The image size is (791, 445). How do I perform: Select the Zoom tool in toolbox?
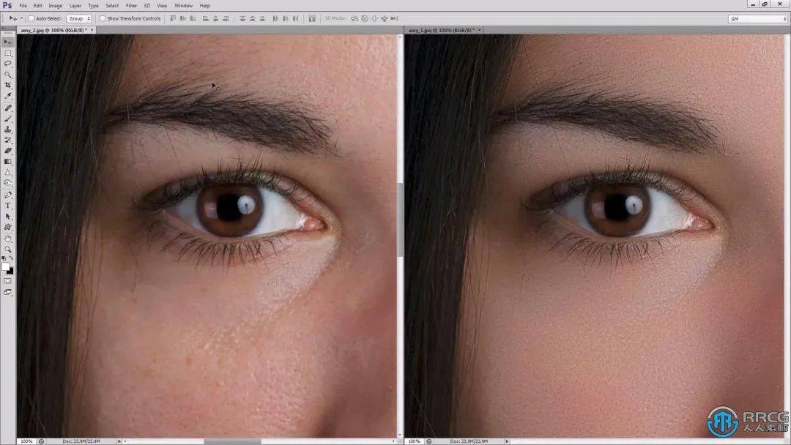tap(8, 250)
